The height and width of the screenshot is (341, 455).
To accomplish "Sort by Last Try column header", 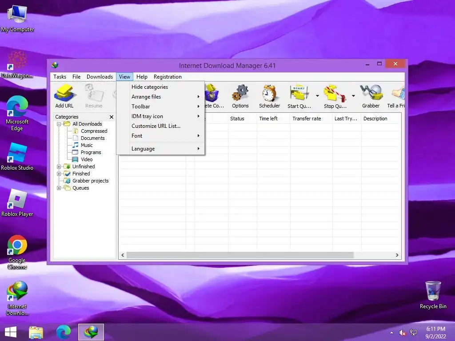I will click(347, 119).
